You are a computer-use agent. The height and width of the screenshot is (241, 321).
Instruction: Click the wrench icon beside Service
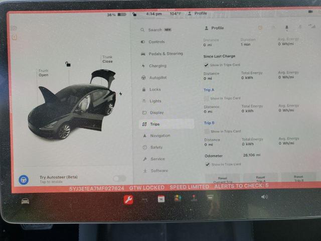145,159
